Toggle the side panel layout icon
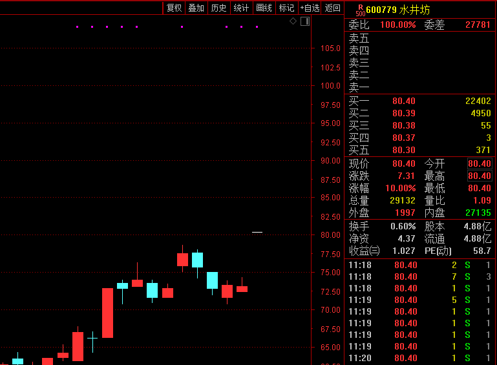 coord(305,21)
